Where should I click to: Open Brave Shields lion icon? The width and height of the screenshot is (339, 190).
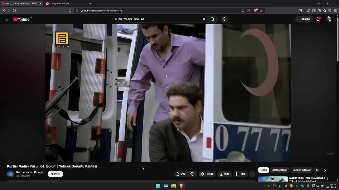256,11
